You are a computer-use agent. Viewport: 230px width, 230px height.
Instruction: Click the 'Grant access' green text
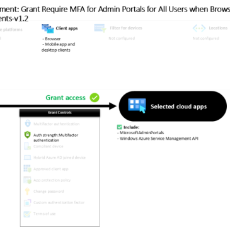[x=66, y=98]
